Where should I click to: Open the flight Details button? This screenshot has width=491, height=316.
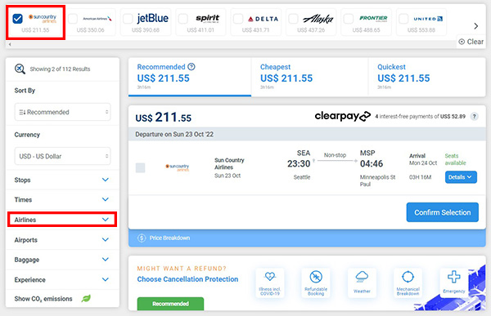pyautogui.click(x=461, y=177)
